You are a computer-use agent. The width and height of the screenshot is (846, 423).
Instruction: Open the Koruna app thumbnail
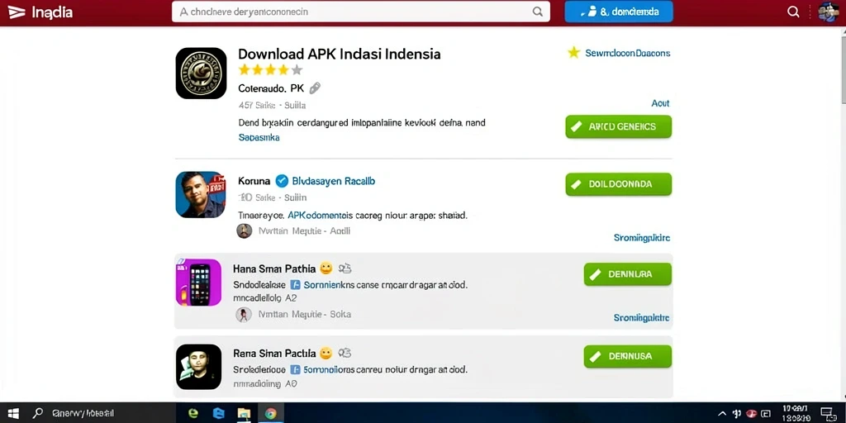[x=201, y=195]
